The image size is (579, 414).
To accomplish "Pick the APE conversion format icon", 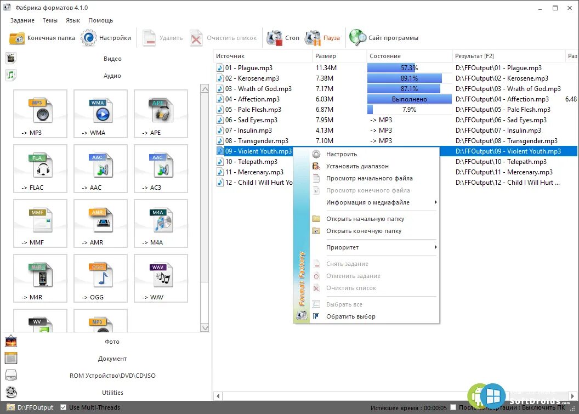I will pos(161,114).
